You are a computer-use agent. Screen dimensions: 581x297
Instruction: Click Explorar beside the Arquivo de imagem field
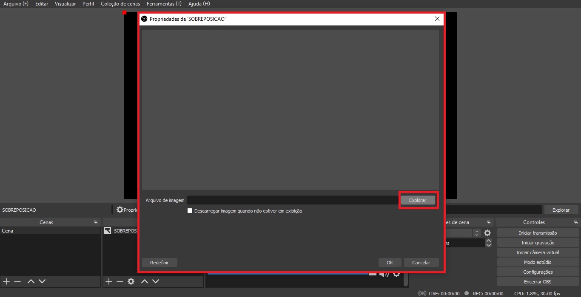(x=418, y=200)
